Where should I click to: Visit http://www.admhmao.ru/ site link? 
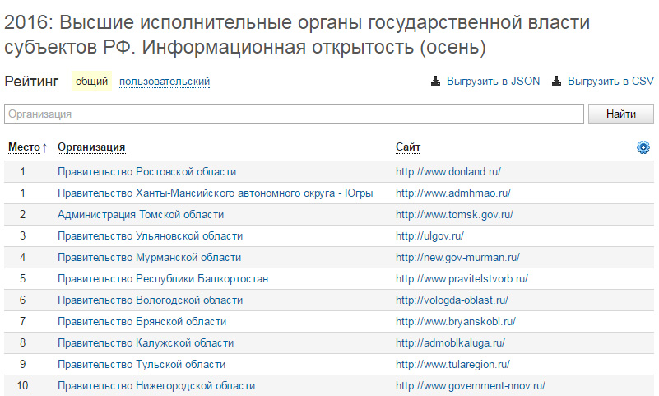coord(452,193)
